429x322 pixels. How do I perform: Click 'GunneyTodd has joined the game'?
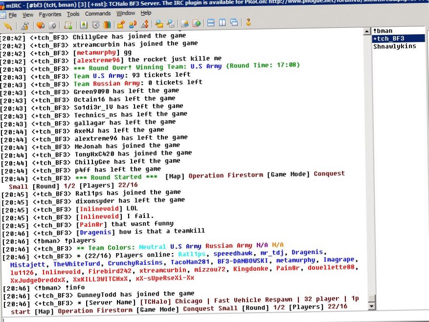pos(135,294)
